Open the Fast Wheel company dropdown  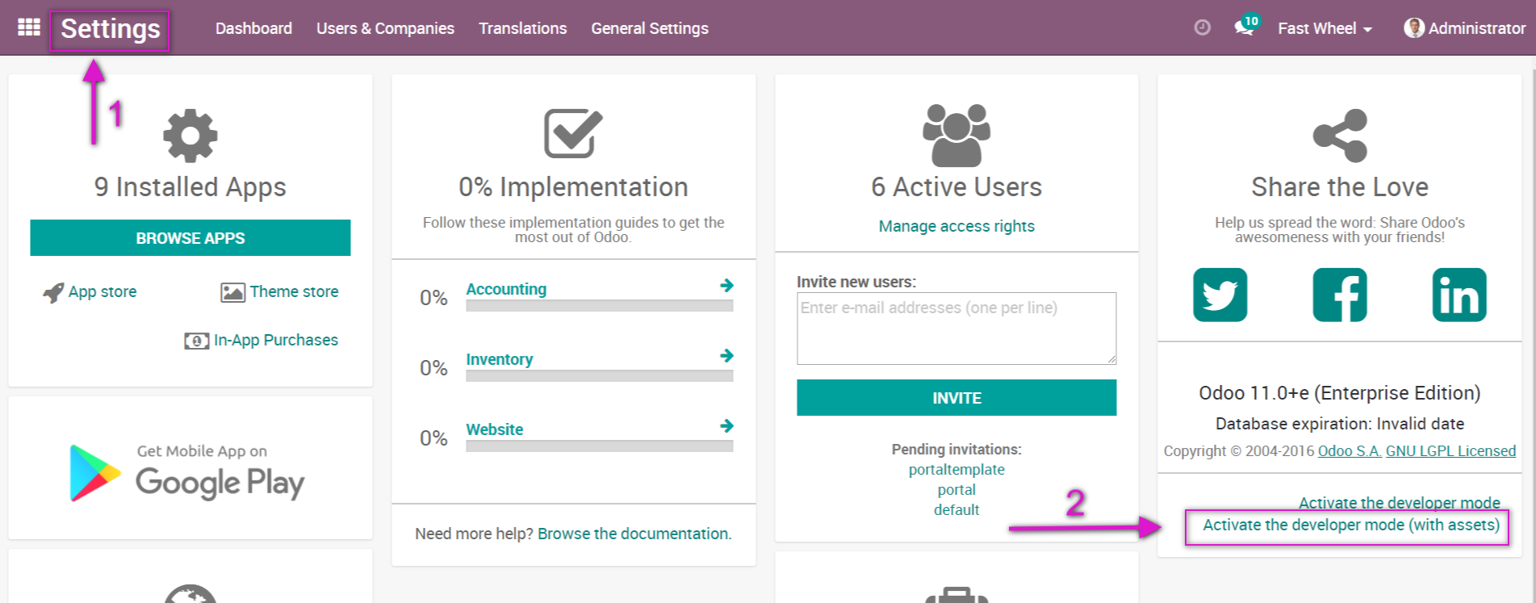1325,28
